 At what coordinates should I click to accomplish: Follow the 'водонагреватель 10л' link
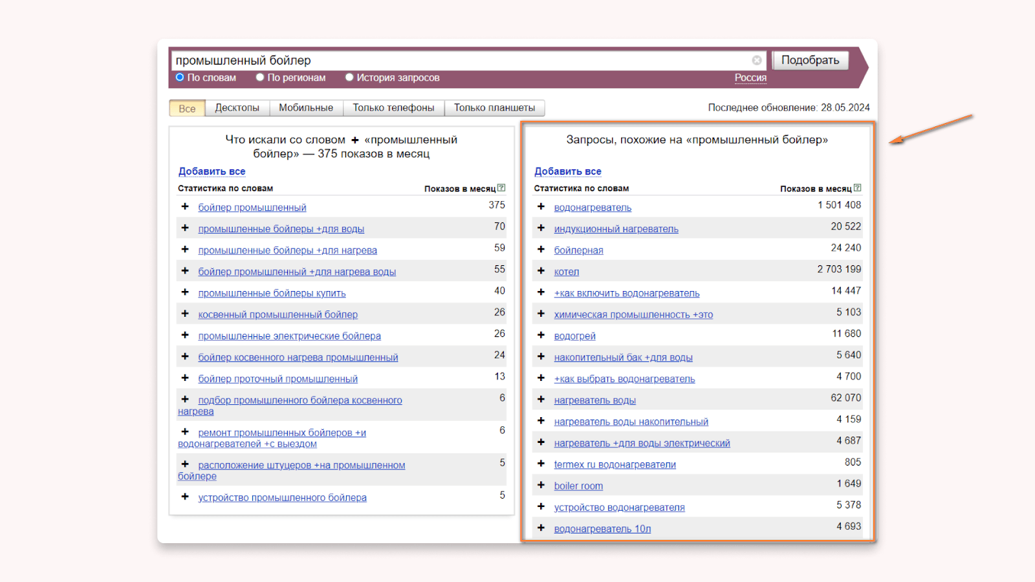click(602, 529)
